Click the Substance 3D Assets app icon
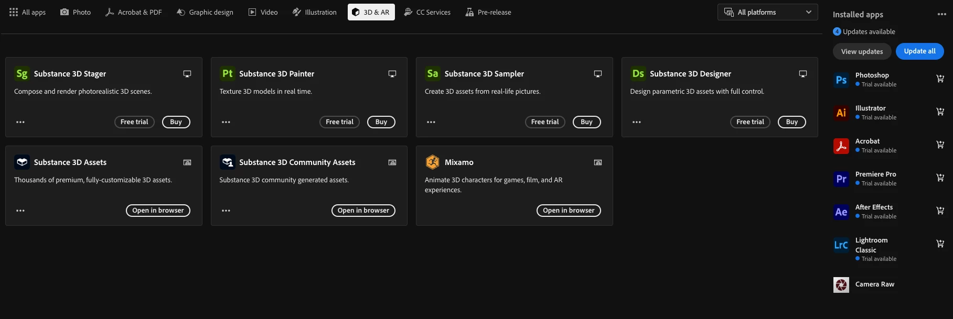 (x=22, y=162)
